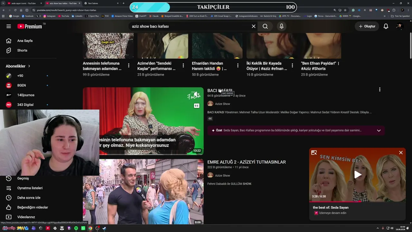The height and width of the screenshot is (232, 412).
Task: Open the Tüm Yer İşaretleri bookmarks folder
Action: coord(400,16)
